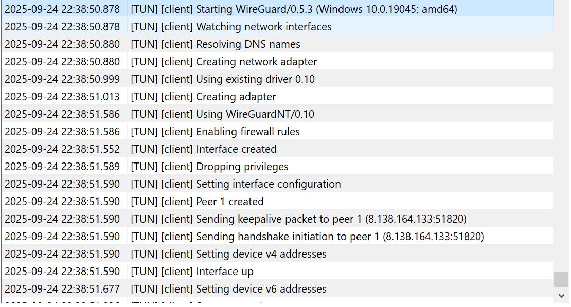Select the Creating network adapter log entry
This screenshot has width=571, height=307.
256,62
